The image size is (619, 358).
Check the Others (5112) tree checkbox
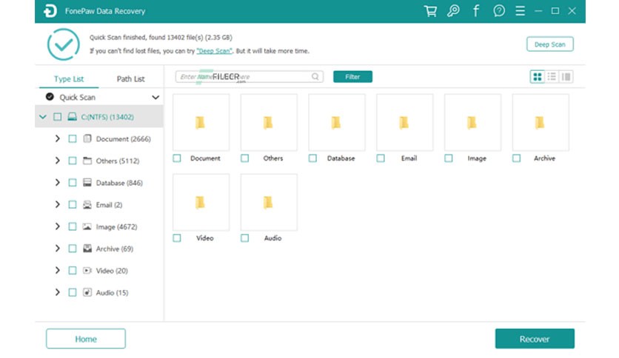[x=73, y=161]
